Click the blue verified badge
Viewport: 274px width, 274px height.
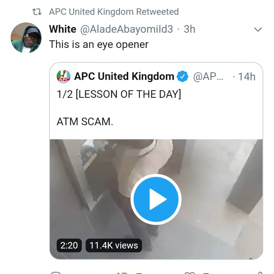pos(183,76)
